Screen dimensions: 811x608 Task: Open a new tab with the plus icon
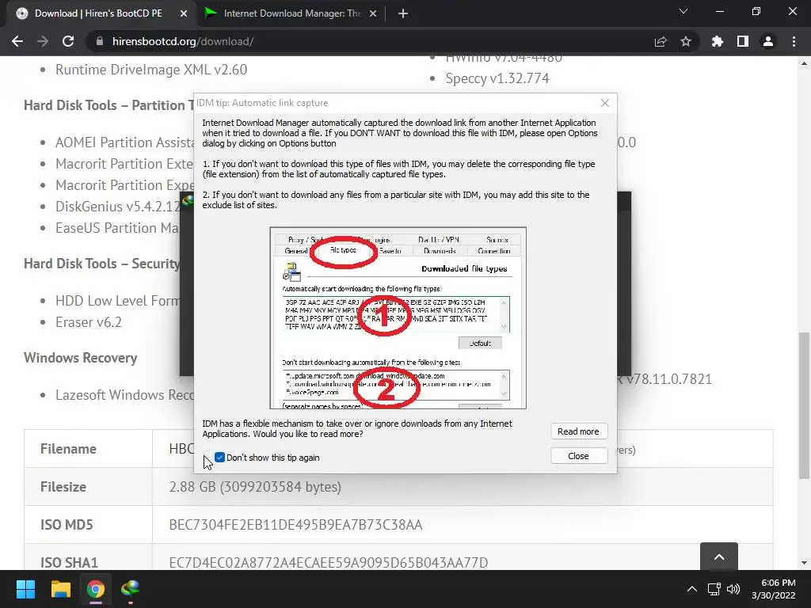pos(403,13)
